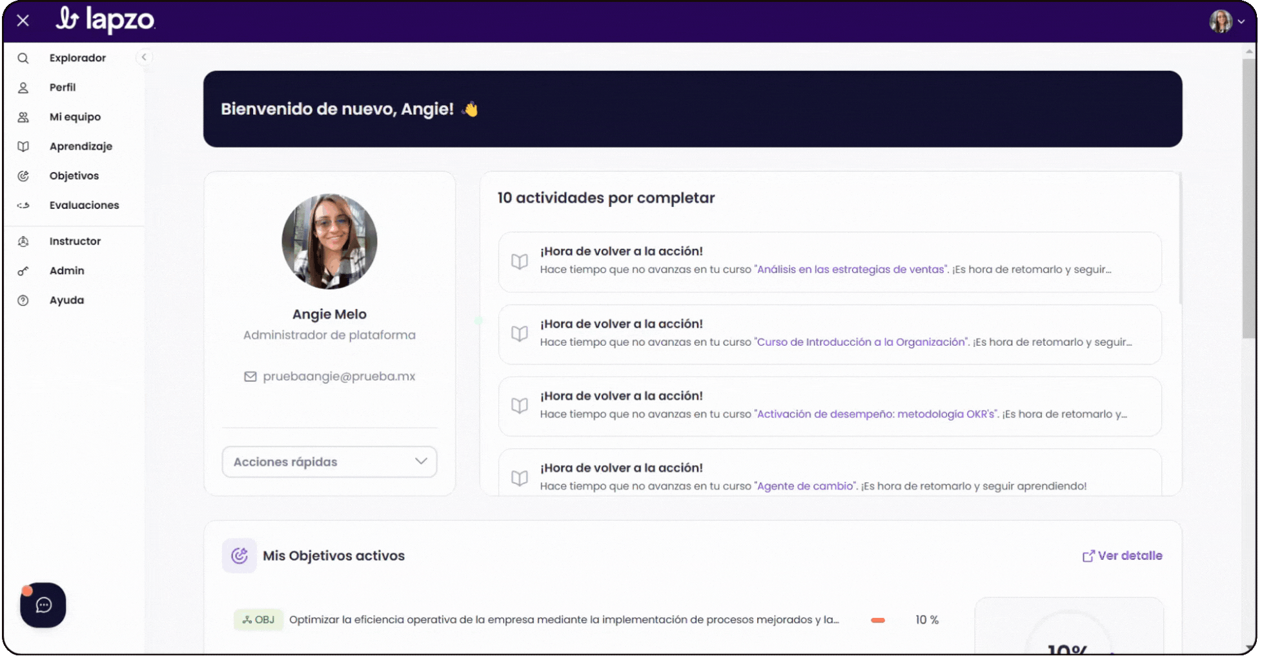Click the Evaluaciones icon in sidebar

tap(23, 205)
